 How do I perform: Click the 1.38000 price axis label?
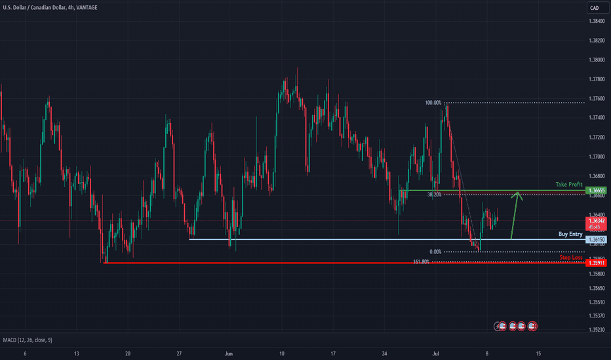[x=597, y=60]
